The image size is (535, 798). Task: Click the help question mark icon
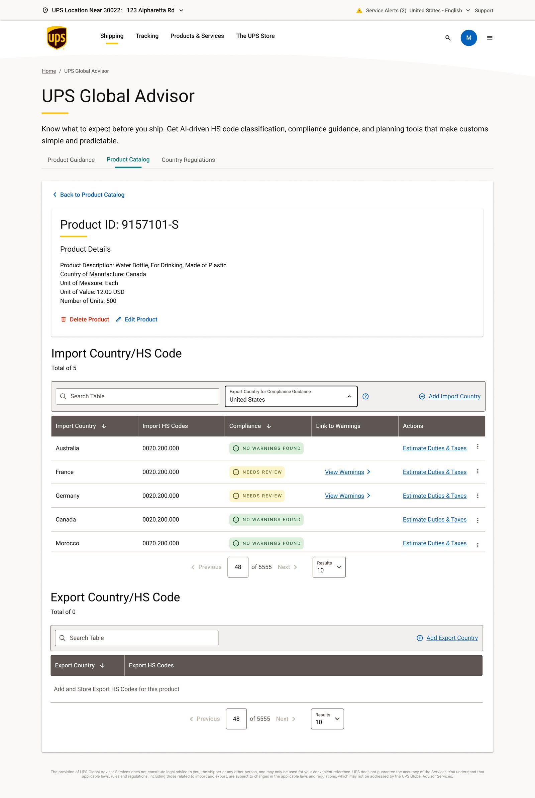365,396
